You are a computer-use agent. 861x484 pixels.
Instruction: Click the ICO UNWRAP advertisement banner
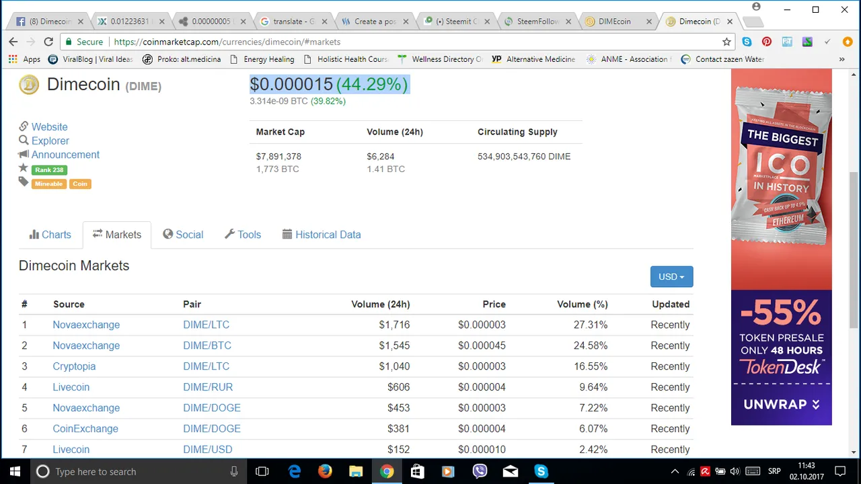[782, 247]
